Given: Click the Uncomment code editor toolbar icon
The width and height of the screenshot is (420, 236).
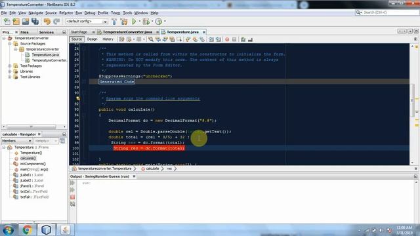Looking at the screenshot, I should click(250, 39).
